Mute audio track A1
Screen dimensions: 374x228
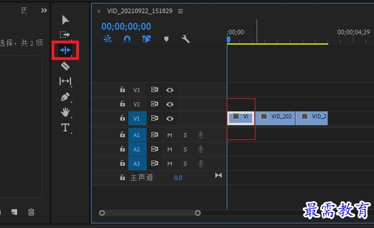(x=170, y=135)
